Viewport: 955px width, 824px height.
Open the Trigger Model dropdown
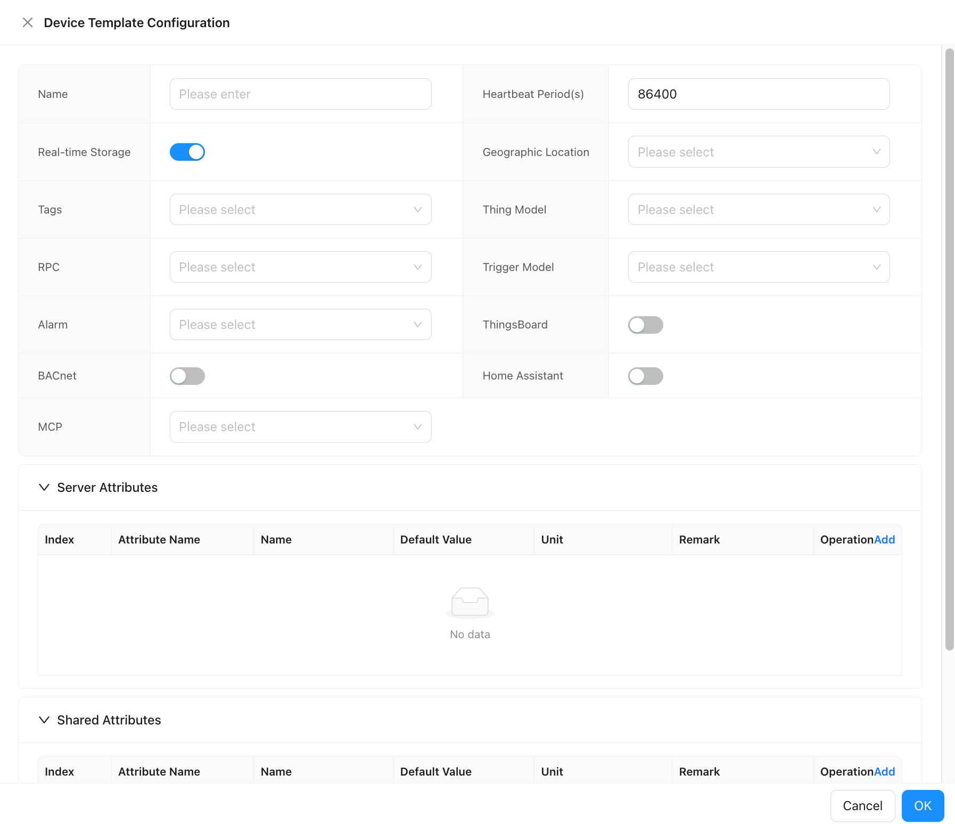758,267
